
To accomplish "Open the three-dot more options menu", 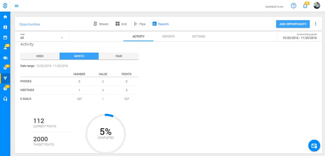I will [x=316, y=24].
